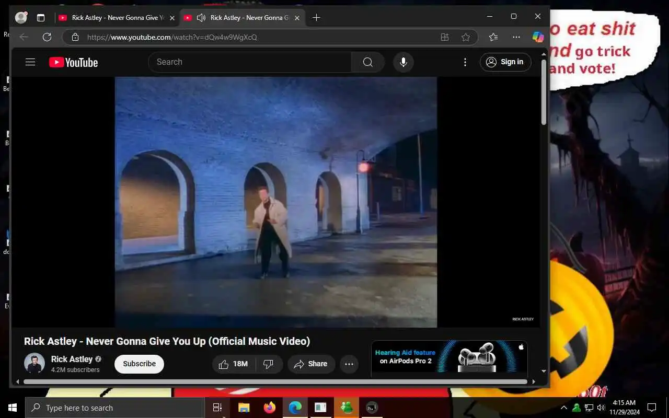Open the network icon in system tray
Screen dimensions: 669x418
[589, 408]
